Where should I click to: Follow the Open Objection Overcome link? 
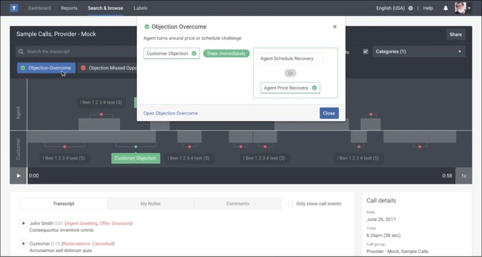(x=170, y=113)
